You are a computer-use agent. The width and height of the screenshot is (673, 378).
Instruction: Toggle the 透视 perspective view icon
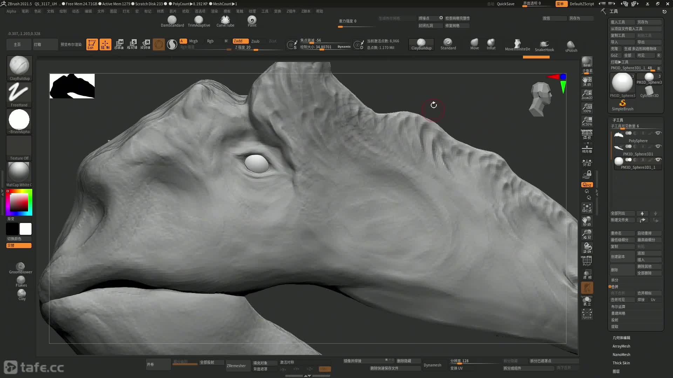(587, 134)
